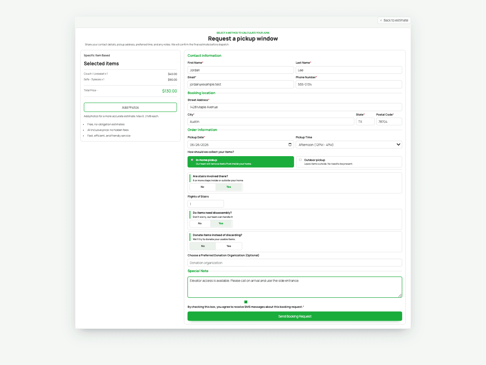
Task: Click the Donation organization field
Action: click(295, 263)
